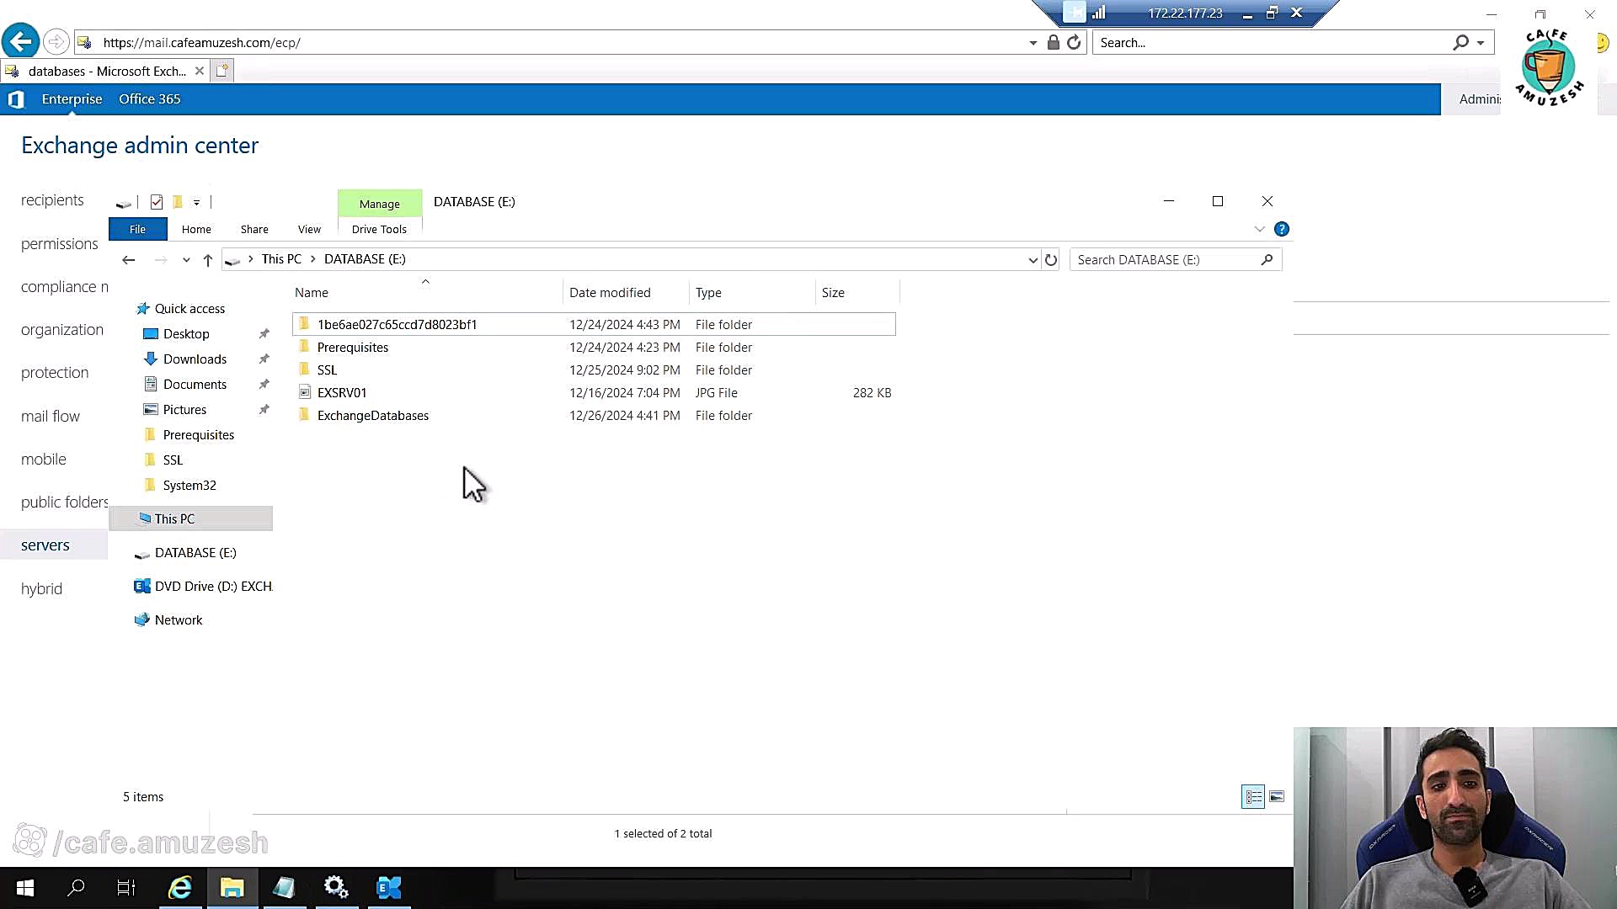The image size is (1617, 909).
Task: Open search provider dropdown arrow
Action: pos(1481,43)
